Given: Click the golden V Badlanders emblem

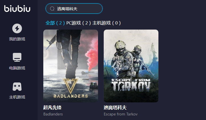Looking at the screenshot, I should click(71, 84).
